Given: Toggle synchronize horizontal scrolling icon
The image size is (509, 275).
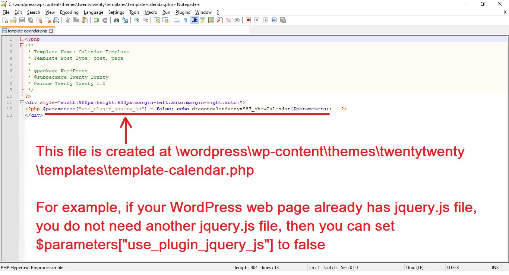Looking at the screenshot, I should 165,20.
